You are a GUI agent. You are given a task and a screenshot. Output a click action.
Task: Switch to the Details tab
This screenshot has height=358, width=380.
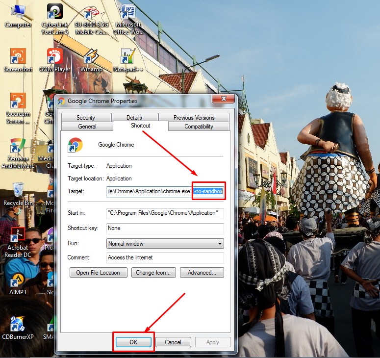(x=134, y=118)
